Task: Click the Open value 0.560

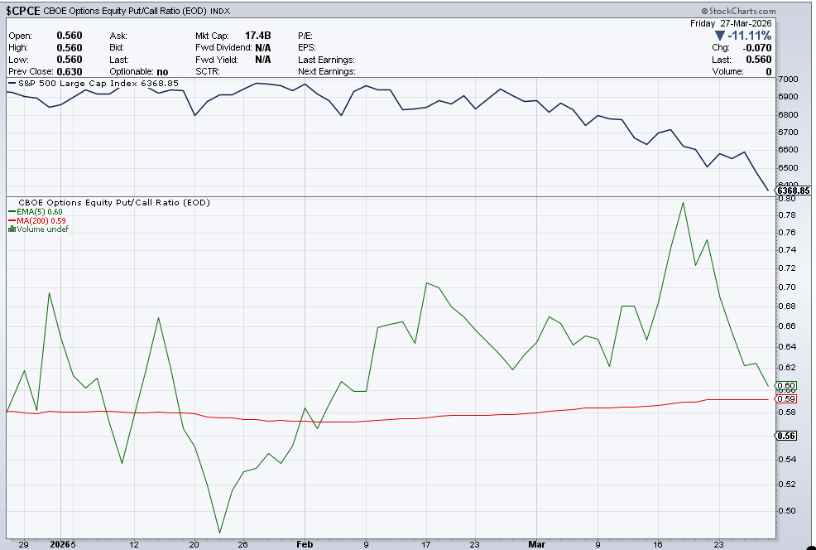Action: click(x=70, y=36)
